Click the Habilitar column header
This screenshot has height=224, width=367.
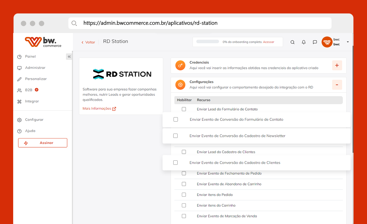184,100
